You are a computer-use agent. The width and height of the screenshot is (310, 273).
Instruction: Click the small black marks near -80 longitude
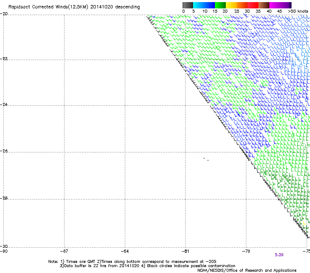click(206, 159)
